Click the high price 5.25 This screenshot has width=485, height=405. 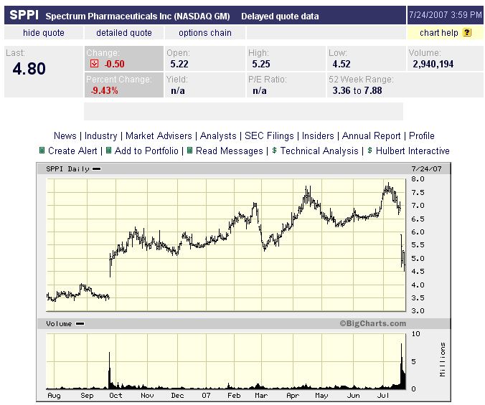pyautogui.click(x=260, y=64)
